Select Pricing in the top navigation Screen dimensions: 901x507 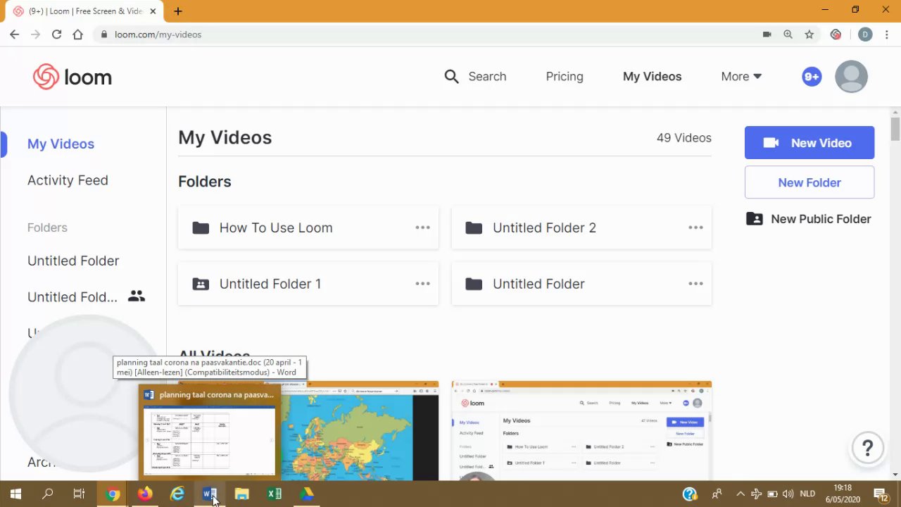click(x=565, y=77)
